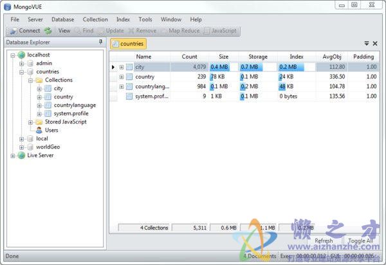Viewport: 386px width, 265px height.
Task: Click the Remove toolbar button
Action: pos(143,31)
